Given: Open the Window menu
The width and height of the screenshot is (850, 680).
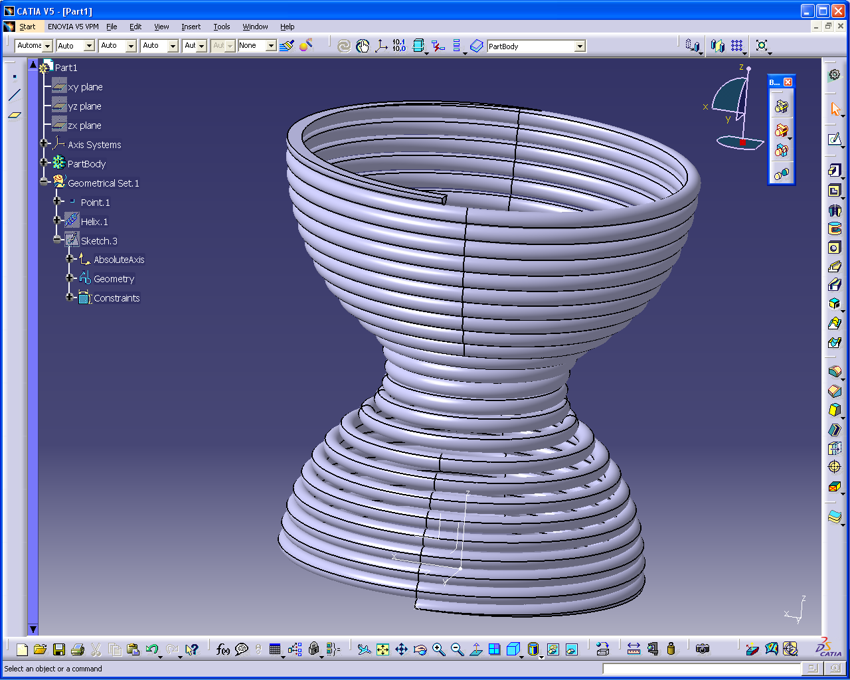Looking at the screenshot, I should point(255,27).
